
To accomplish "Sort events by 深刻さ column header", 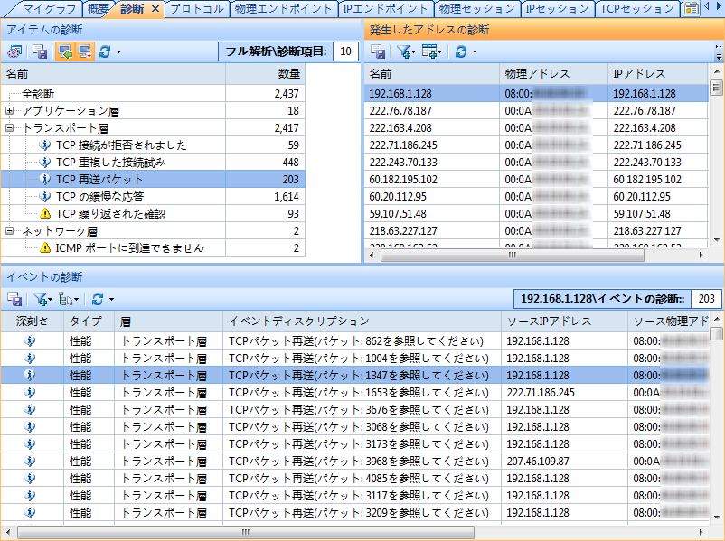I will click(x=31, y=321).
